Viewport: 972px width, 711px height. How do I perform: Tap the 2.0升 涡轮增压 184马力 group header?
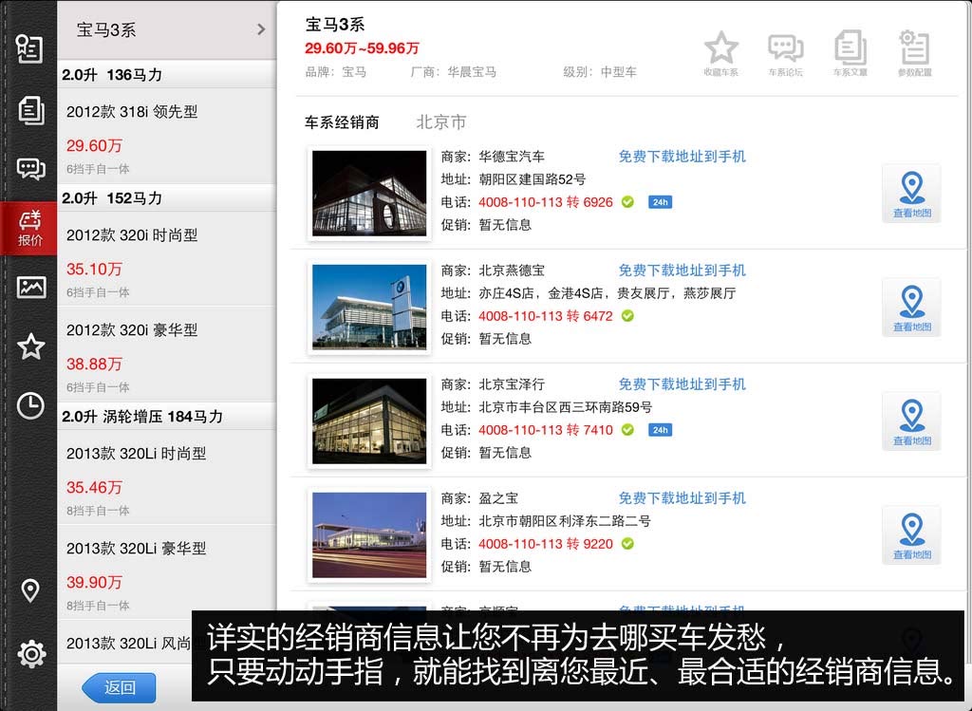tap(166, 416)
